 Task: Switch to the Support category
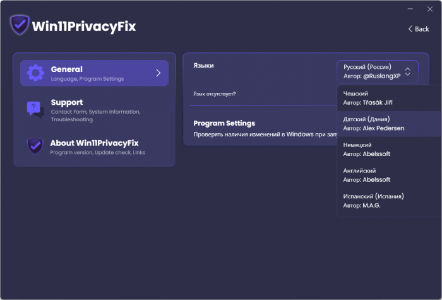(x=95, y=109)
